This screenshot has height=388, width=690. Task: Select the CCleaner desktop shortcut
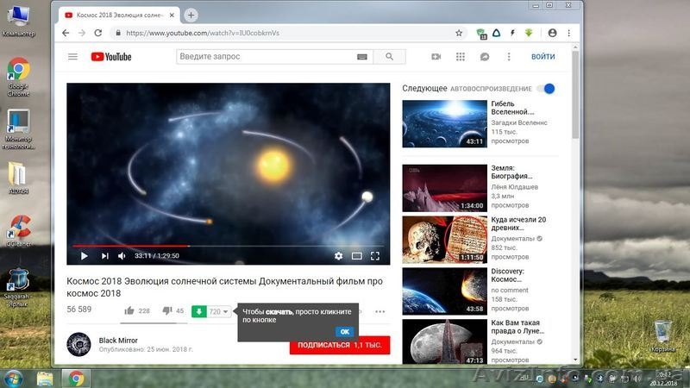click(x=18, y=230)
